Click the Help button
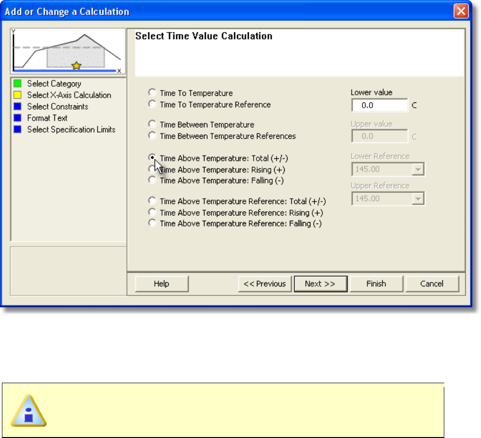Viewport: 481px width, 438px height. (162, 284)
